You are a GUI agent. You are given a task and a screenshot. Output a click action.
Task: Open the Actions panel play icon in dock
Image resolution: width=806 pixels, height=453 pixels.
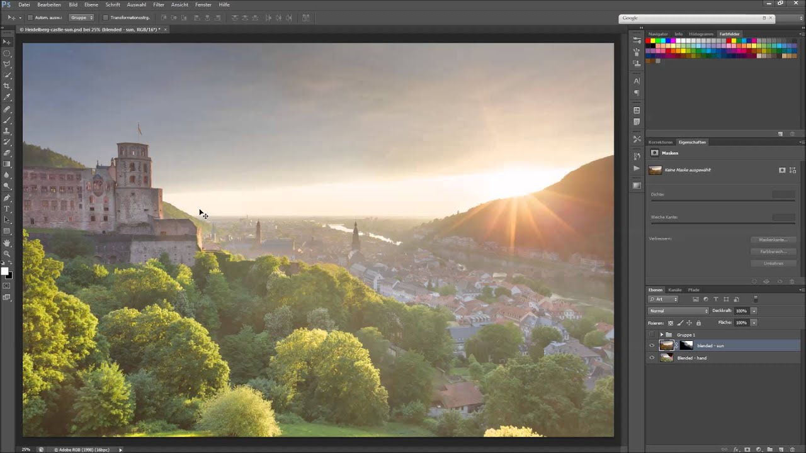point(637,169)
